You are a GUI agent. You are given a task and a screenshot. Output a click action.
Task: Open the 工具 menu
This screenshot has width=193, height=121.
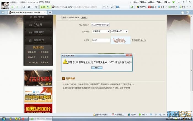pos(159,2)
